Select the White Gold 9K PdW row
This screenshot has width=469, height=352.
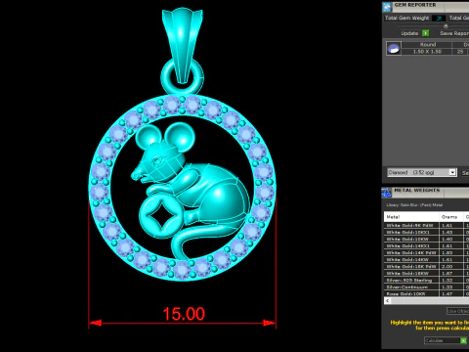click(426, 225)
